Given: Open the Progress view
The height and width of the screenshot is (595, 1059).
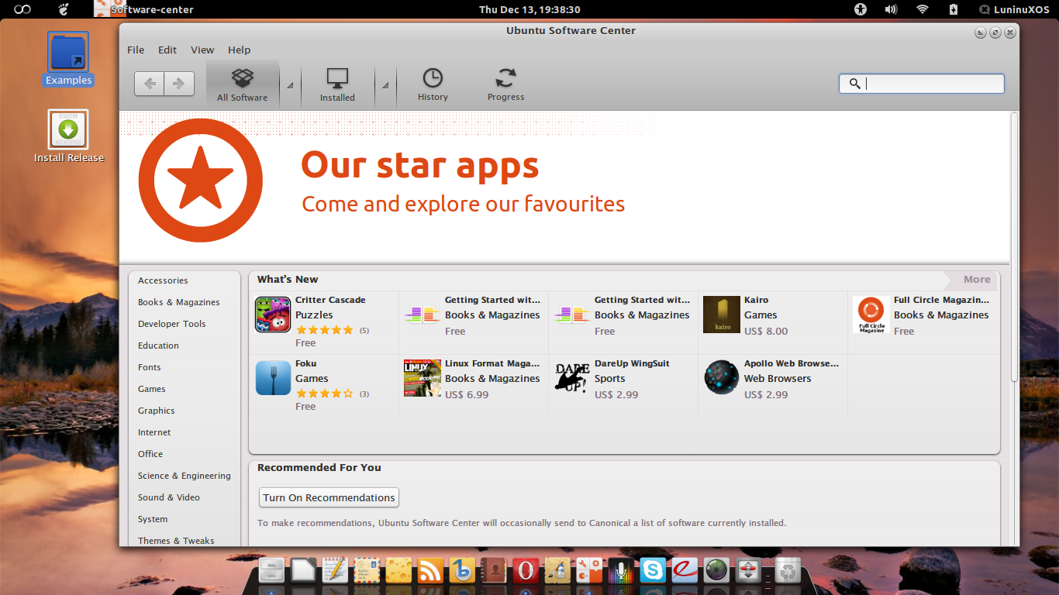Looking at the screenshot, I should [505, 84].
